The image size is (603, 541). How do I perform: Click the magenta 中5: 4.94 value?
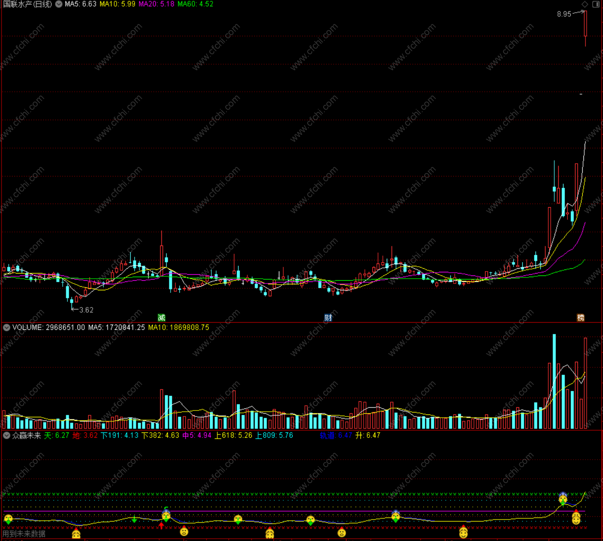pyautogui.click(x=197, y=435)
